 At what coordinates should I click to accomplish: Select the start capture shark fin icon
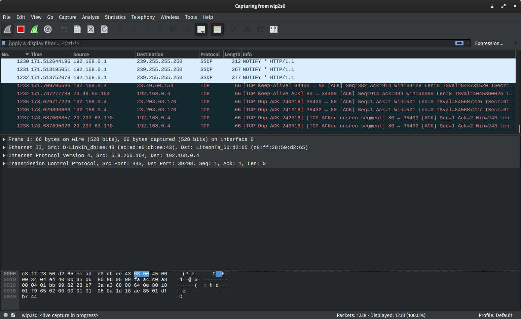[x=7, y=29]
